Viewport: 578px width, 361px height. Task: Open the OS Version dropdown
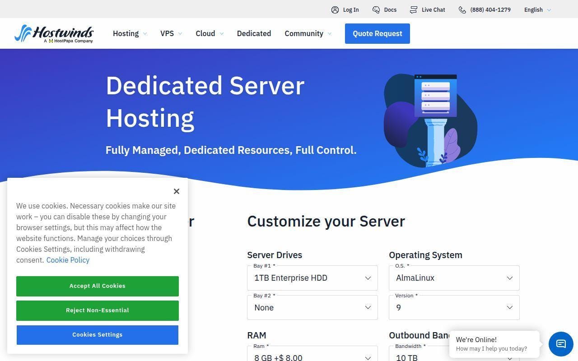coord(454,308)
